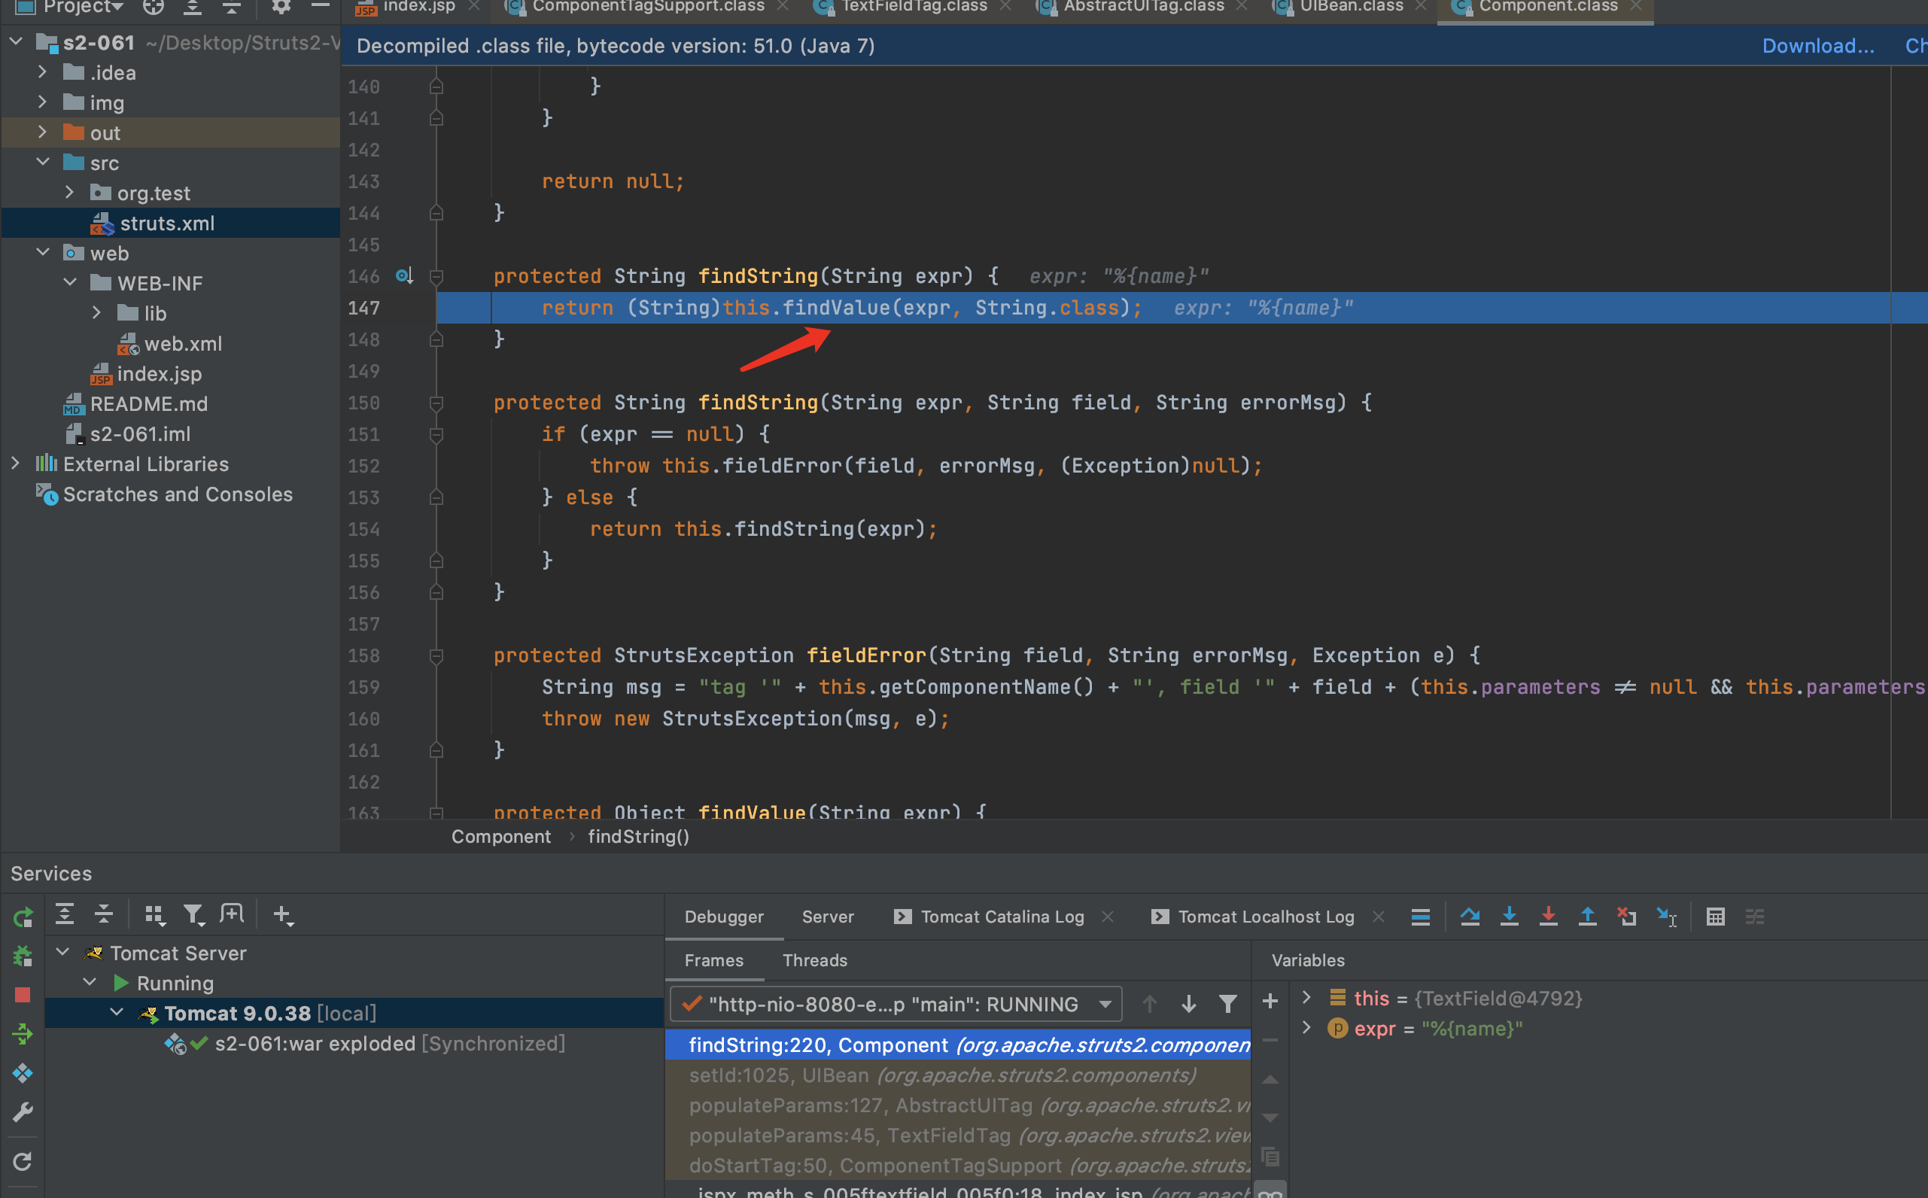Screen dimensions: 1928x1198
Task: Open the Tomcat Catalina Log tab
Action: click(x=990, y=917)
